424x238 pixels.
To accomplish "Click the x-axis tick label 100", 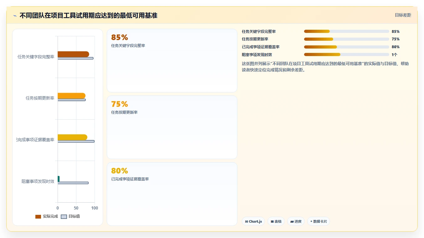I will [95, 208].
